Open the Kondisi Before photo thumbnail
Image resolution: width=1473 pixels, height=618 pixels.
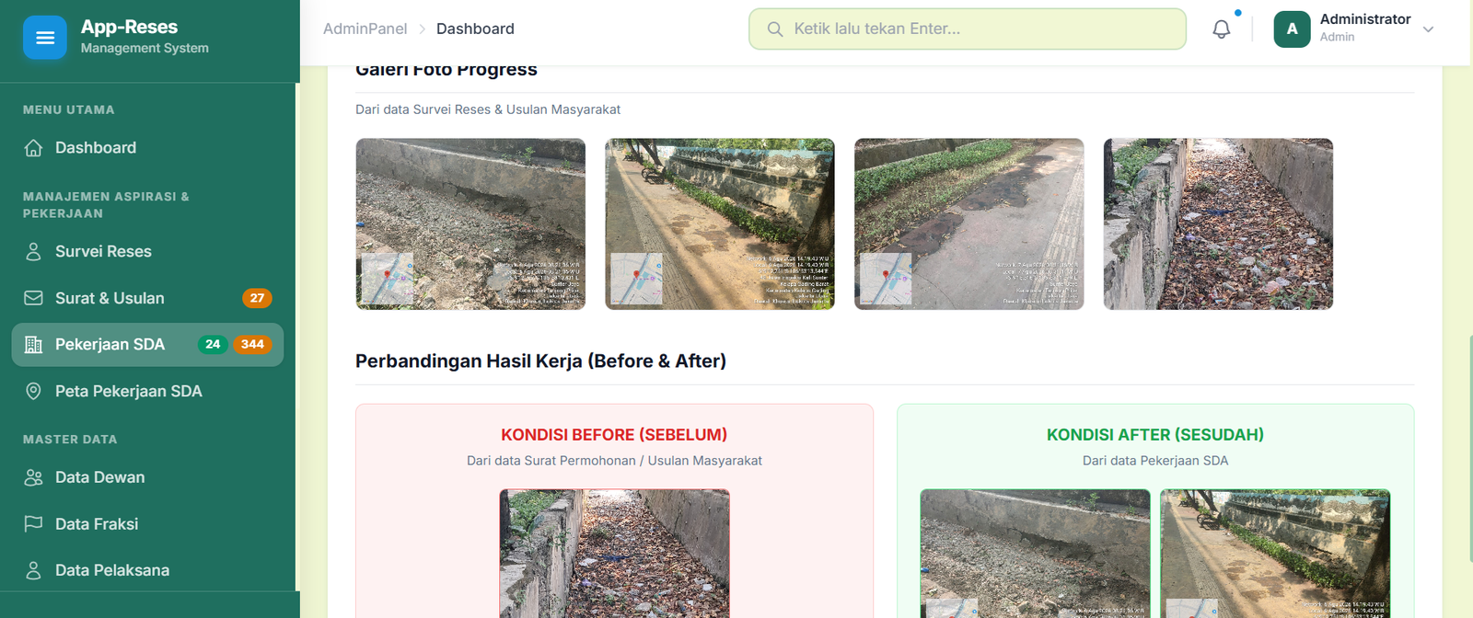[x=615, y=554]
